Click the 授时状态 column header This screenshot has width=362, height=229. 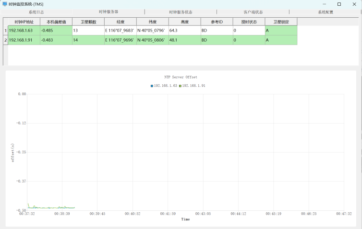click(249, 22)
